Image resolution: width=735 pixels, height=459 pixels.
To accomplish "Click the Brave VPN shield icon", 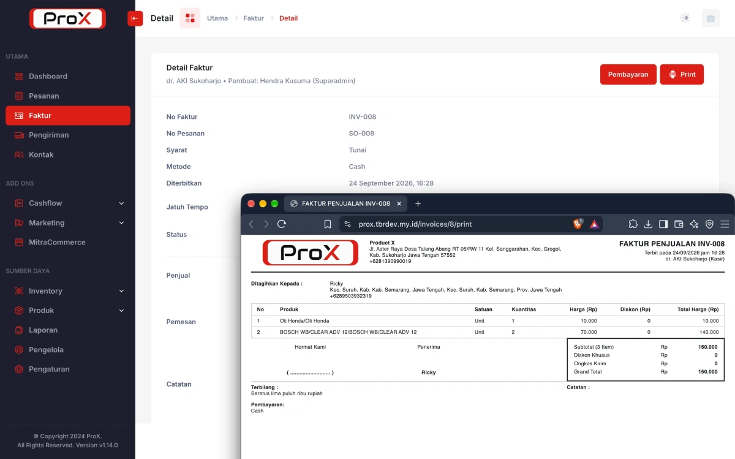I will click(x=709, y=224).
